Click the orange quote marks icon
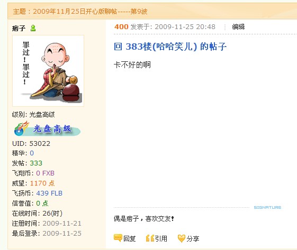Viewport: 297px width, 250px height. click(x=150, y=238)
